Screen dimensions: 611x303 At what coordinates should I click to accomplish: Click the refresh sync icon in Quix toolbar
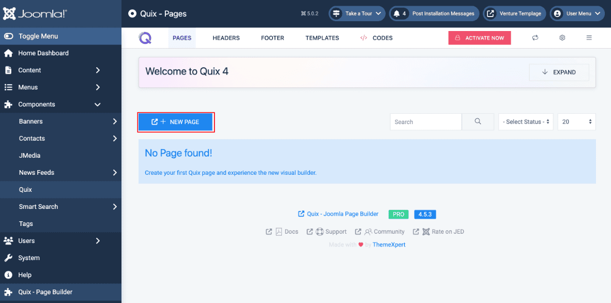pyautogui.click(x=535, y=38)
